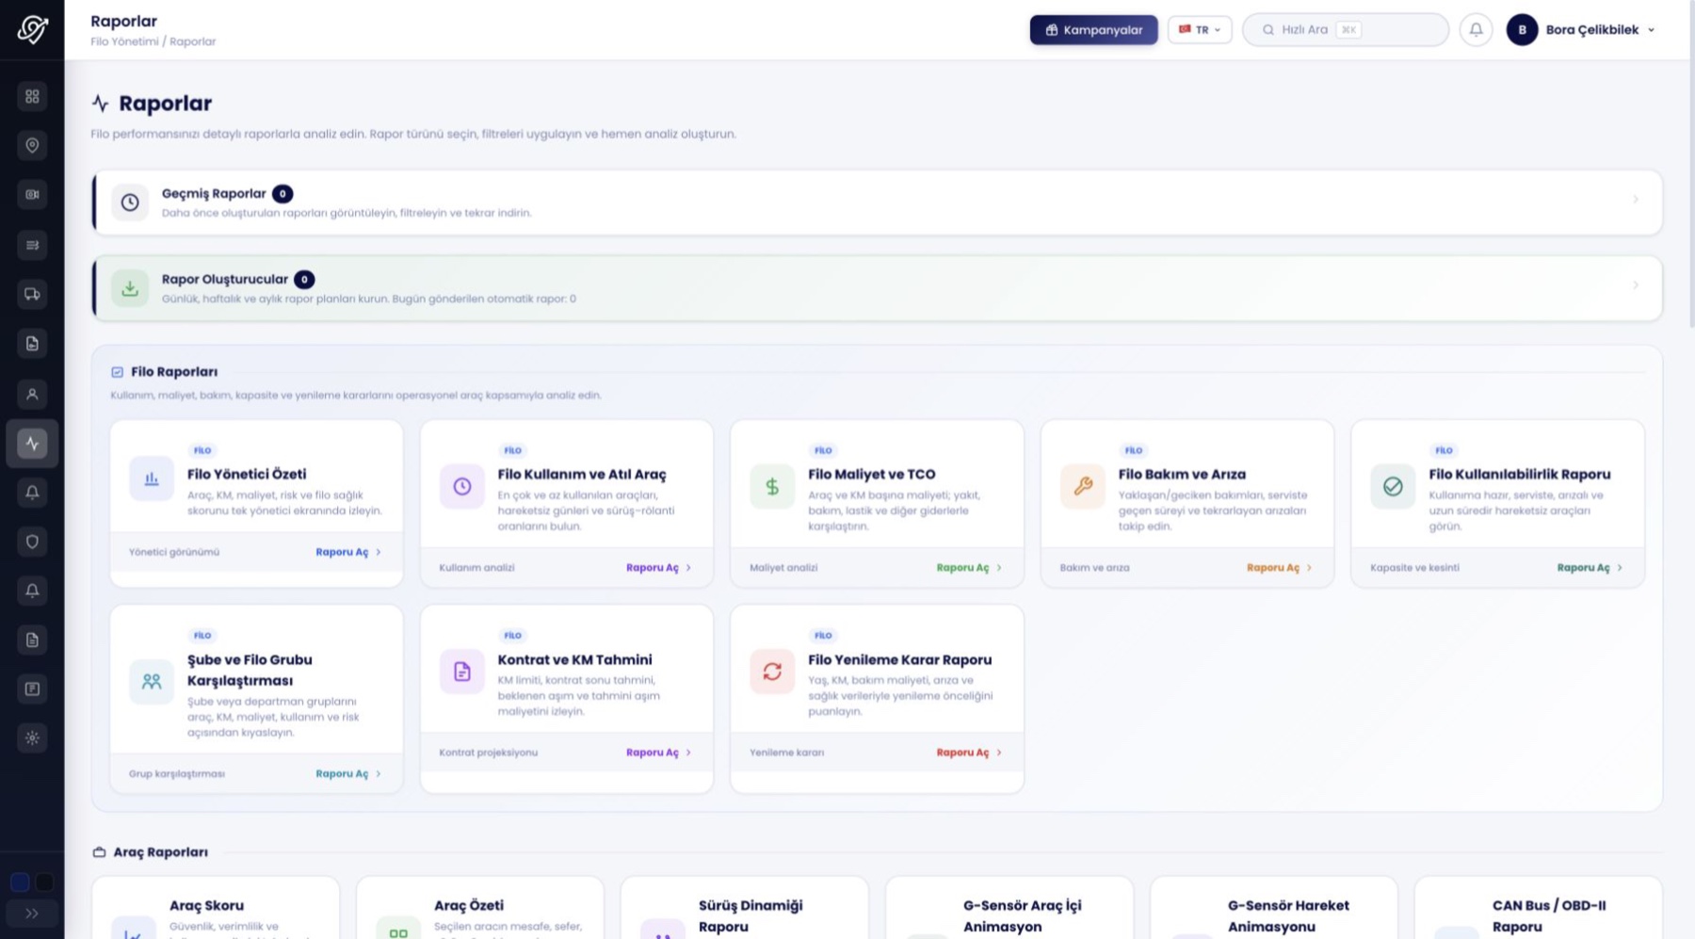The width and height of the screenshot is (1695, 939).
Task: Open report on Filo Yönetici Özeti card
Action: point(348,552)
